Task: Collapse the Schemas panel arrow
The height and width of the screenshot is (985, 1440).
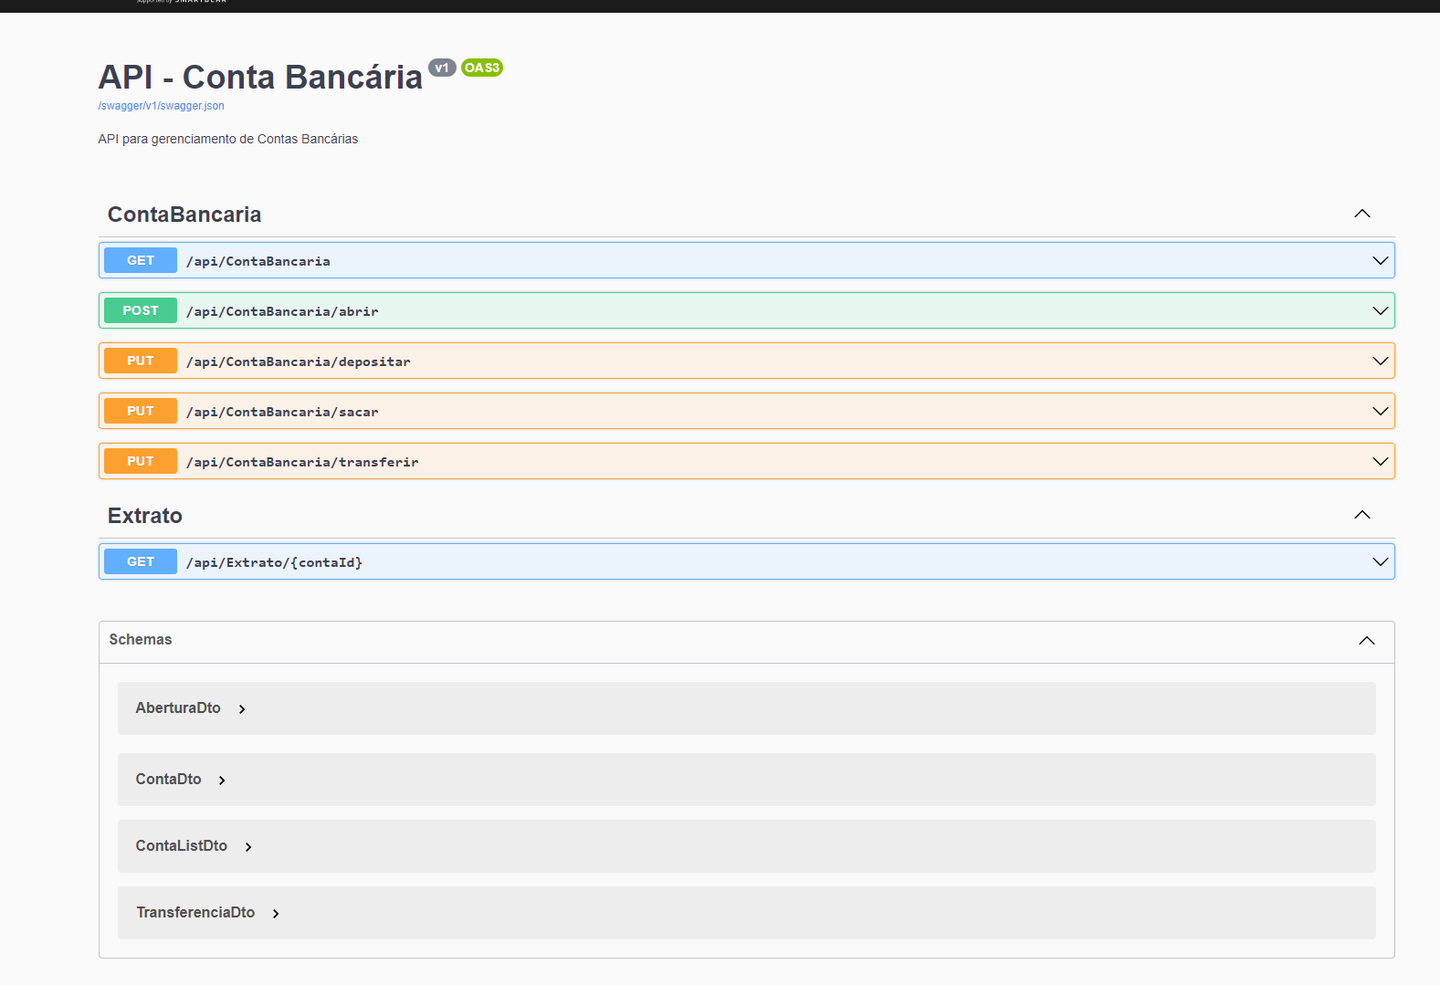Action: coord(1367,640)
